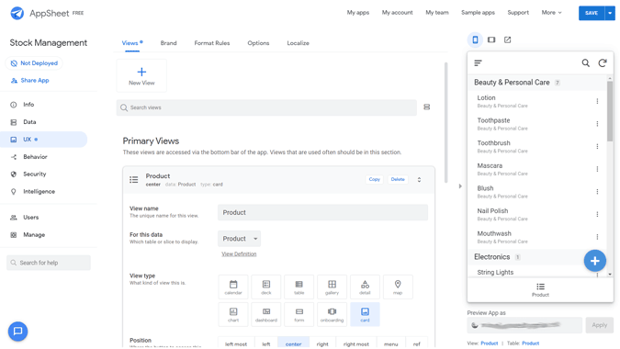620x349 pixels.
Task: Click the SAVE button
Action: coord(592,13)
